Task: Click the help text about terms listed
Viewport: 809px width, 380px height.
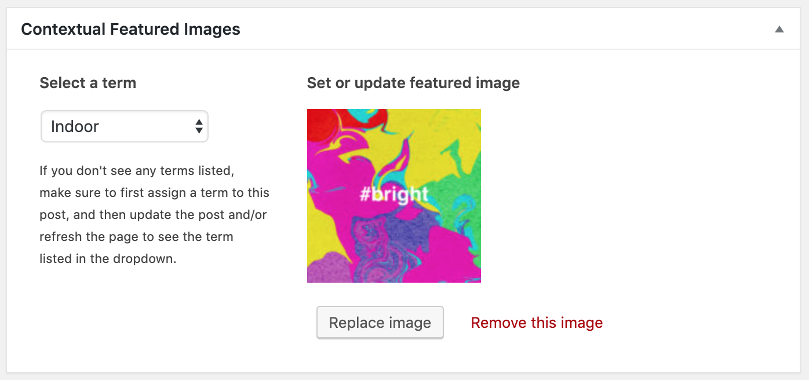Action: pyautogui.click(x=154, y=214)
